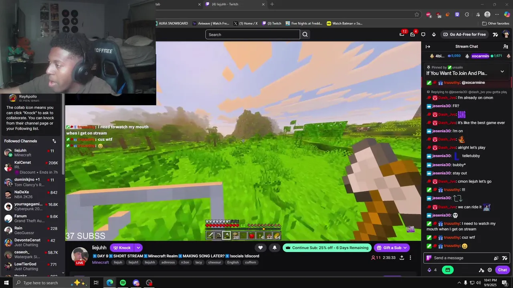
Task: Open the Aniwave bookmark
Action: tap(211, 23)
